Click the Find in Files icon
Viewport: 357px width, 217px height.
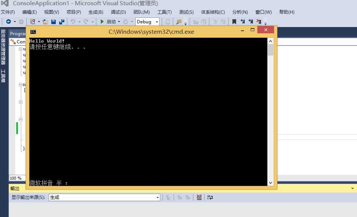pos(179,22)
